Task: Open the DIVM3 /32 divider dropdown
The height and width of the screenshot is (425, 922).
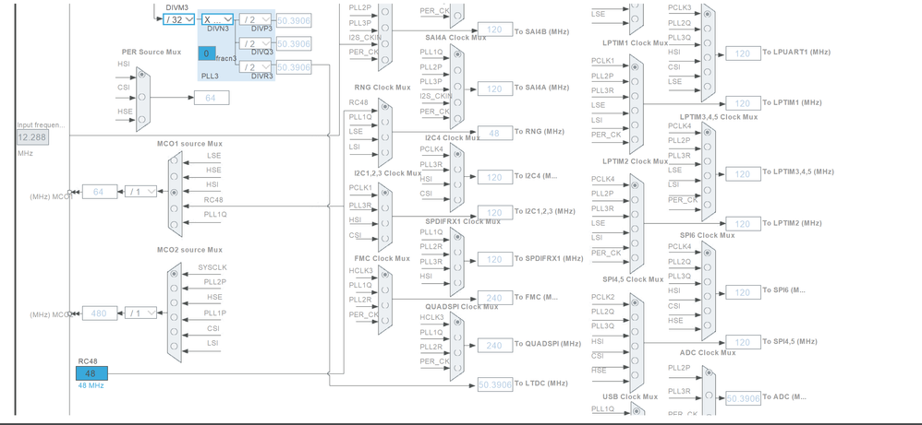Action: click(178, 19)
